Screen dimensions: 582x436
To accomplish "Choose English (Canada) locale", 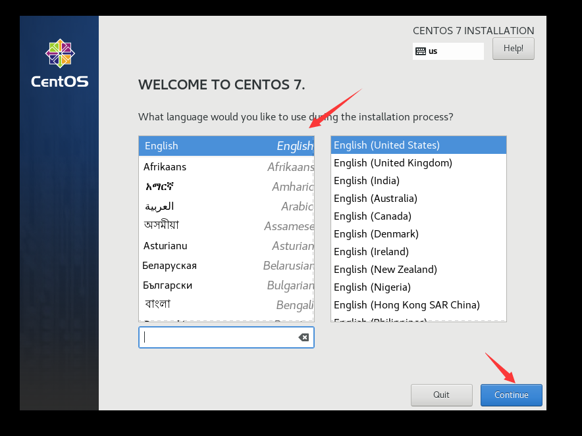I will click(418, 216).
